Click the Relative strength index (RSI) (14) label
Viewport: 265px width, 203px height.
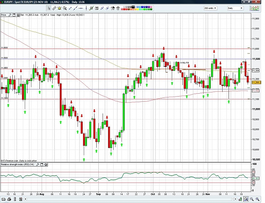pos(17,164)
